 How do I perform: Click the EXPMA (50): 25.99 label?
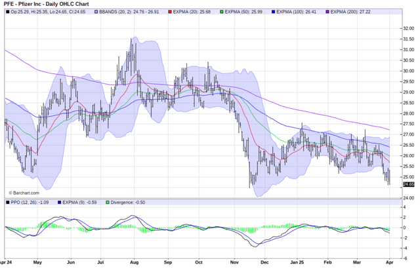click(x=243, y=12)
